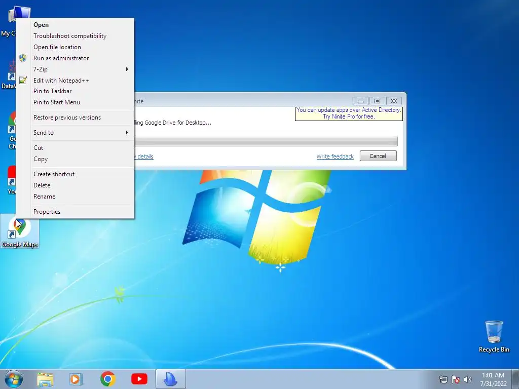Expand the Send to submenu
519x389 pixels.
coord(75,133)
